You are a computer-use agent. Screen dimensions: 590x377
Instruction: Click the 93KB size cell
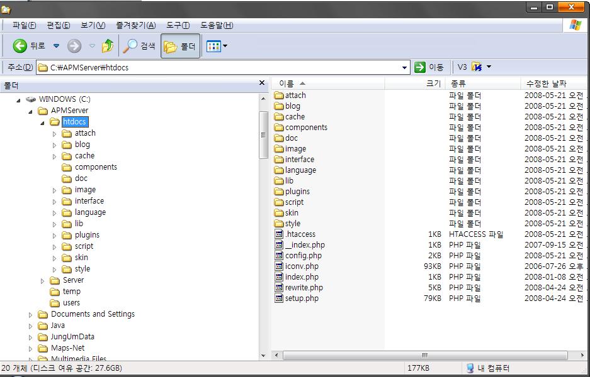[433, 266]
